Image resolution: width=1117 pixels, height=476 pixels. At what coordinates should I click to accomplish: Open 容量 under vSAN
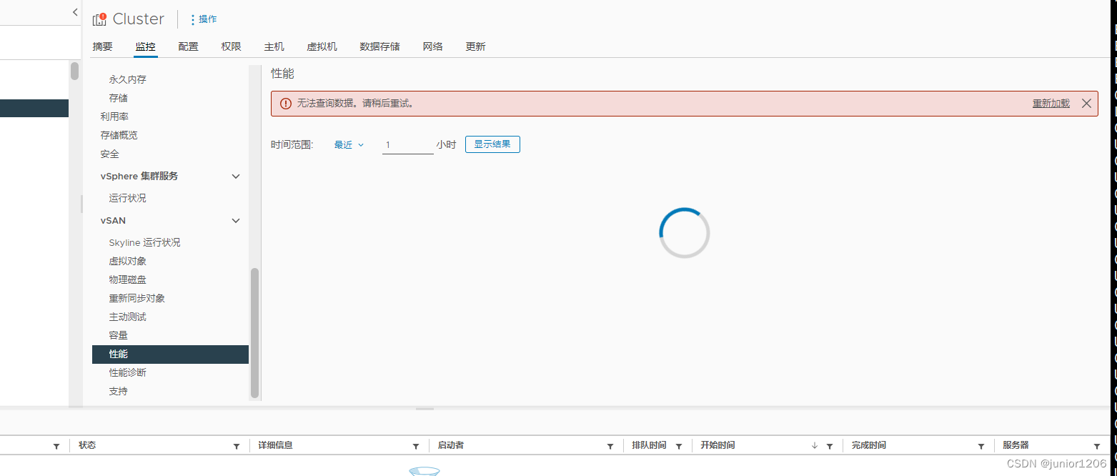(119, 335)
